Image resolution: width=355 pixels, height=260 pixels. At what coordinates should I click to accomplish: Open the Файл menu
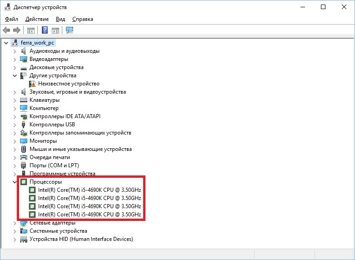point(11,19)
